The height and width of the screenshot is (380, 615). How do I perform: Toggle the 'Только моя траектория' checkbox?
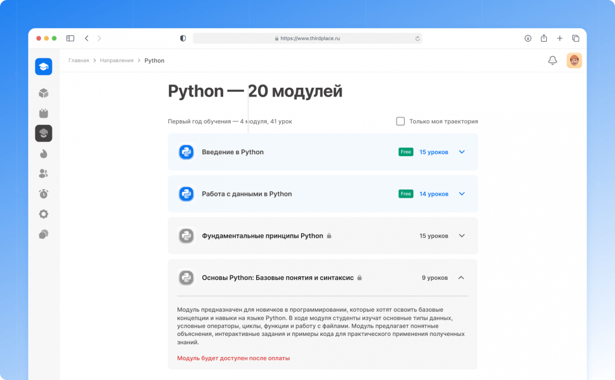coord(400,121)
